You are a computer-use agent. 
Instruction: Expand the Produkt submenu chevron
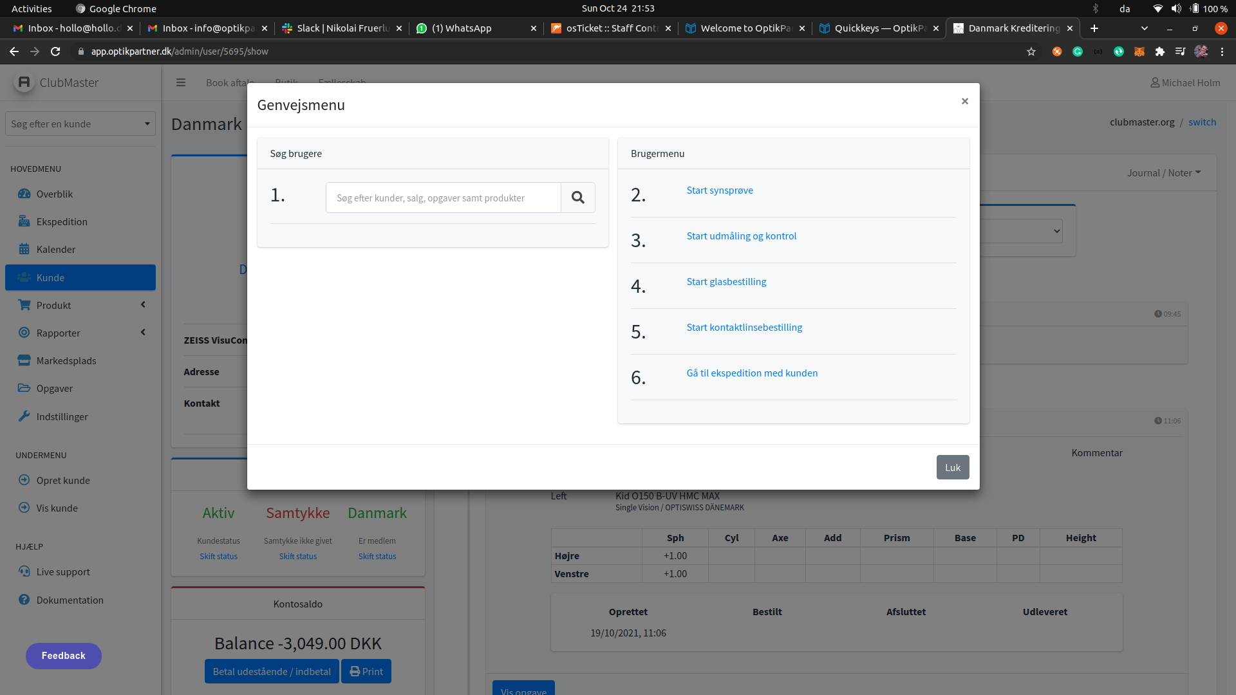(143, 305)
